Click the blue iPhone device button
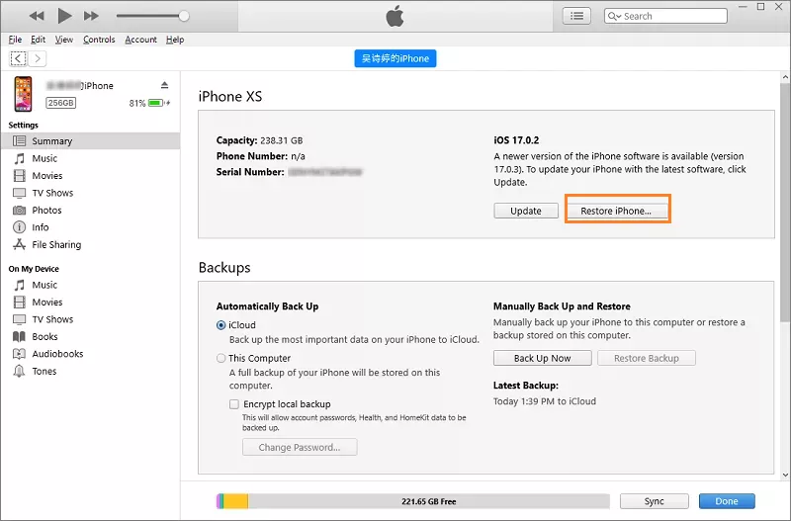Viewport: 791px width, 521px height. (x=395, y=58)
